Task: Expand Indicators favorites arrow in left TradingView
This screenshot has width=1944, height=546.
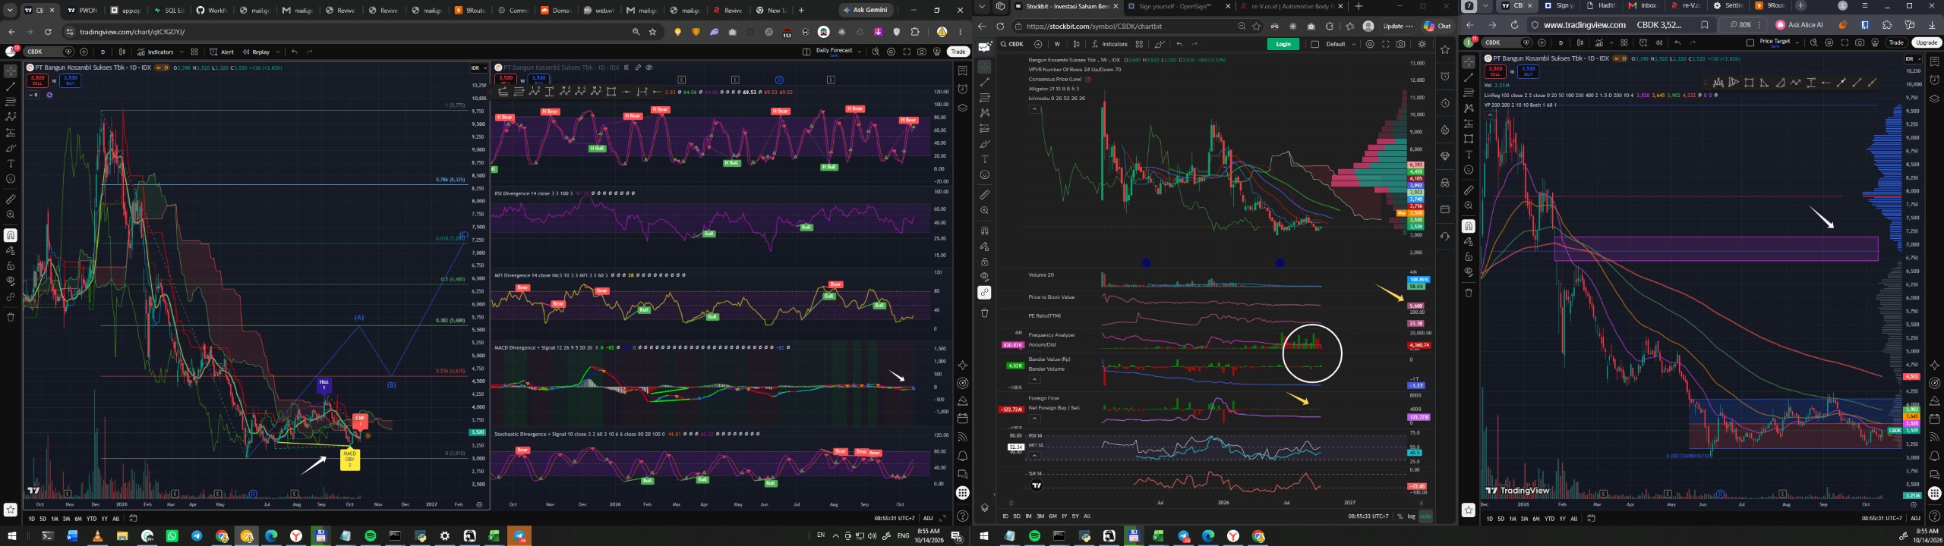Action: pos(180,52)
